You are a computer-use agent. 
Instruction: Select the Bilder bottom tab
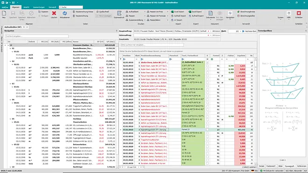tap(280, 166)
